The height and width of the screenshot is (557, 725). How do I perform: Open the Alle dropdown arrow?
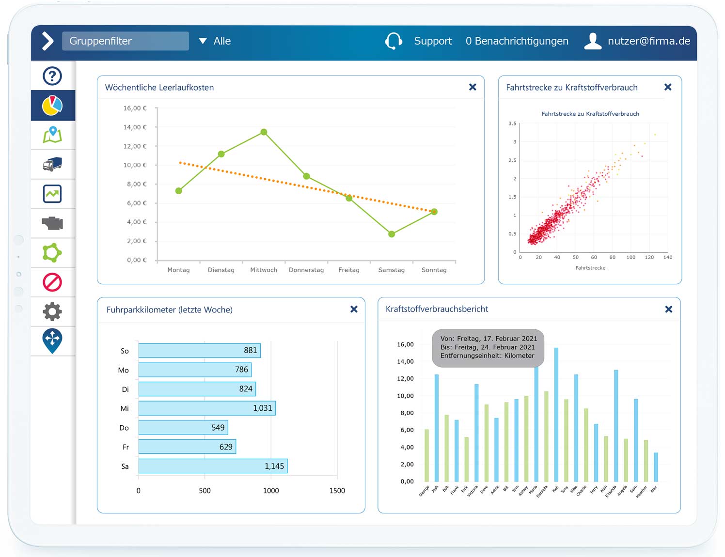pos(203,41)
